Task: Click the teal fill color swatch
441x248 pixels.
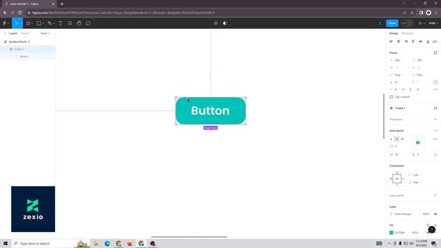Action: (391, 233)
